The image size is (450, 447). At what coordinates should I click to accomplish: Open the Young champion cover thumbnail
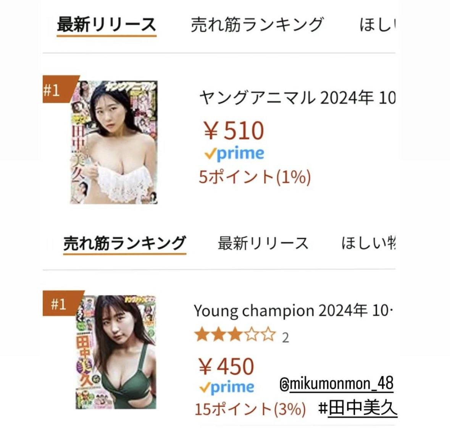click(x=116, y=351)
